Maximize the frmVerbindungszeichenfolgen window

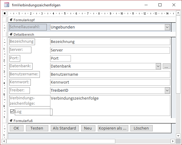160,5
